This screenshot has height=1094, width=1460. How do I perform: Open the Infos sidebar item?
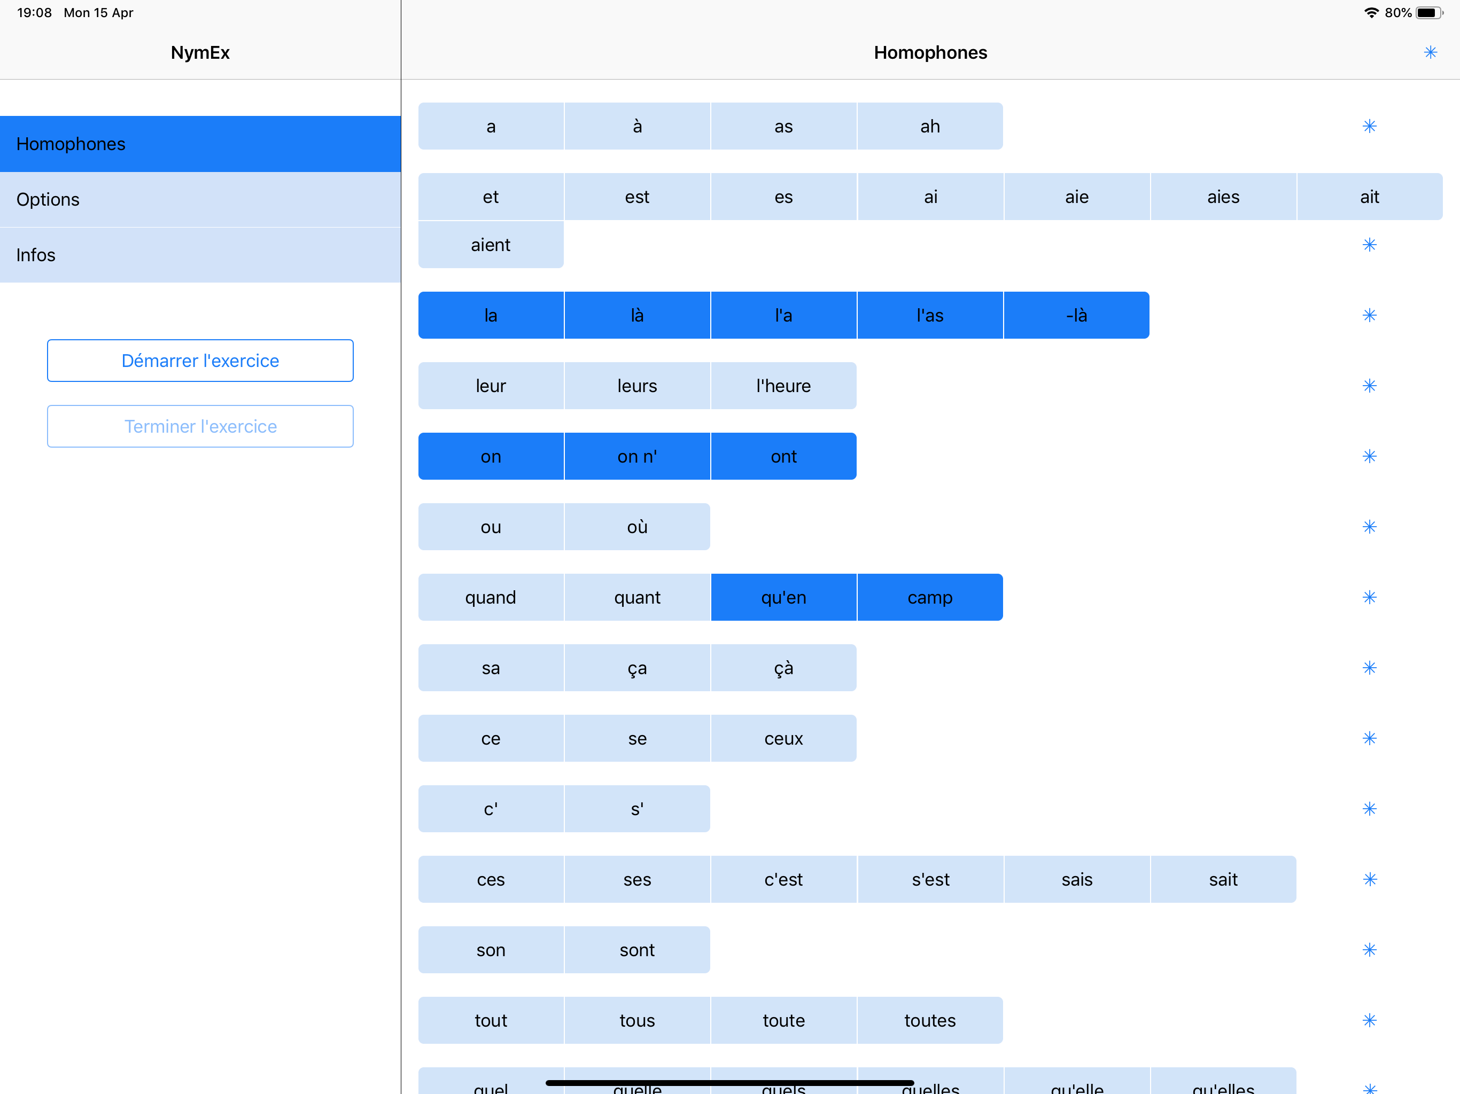[200, 255]
